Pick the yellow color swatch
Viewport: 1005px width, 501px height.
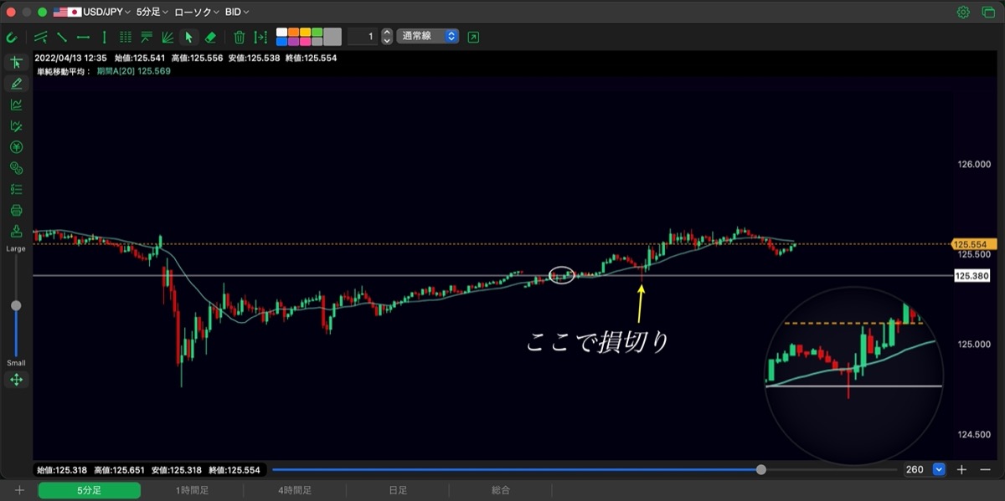[x=306, y=33]
